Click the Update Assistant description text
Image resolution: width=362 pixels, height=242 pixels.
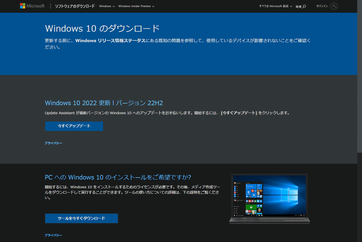(167, 113)
